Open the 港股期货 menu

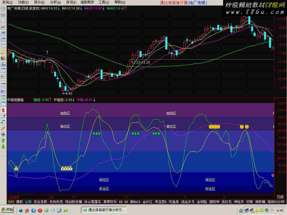(x=87, y=2)
